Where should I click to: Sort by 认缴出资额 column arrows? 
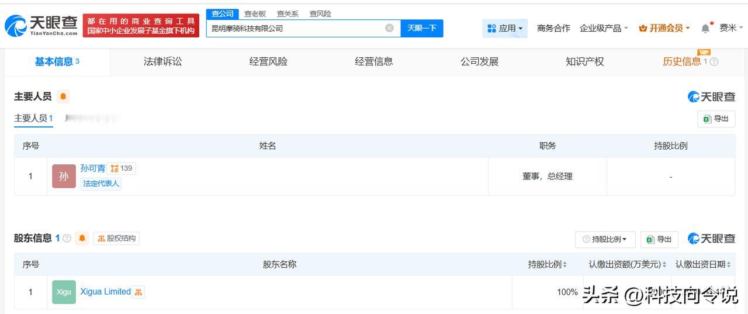(664, 265)
